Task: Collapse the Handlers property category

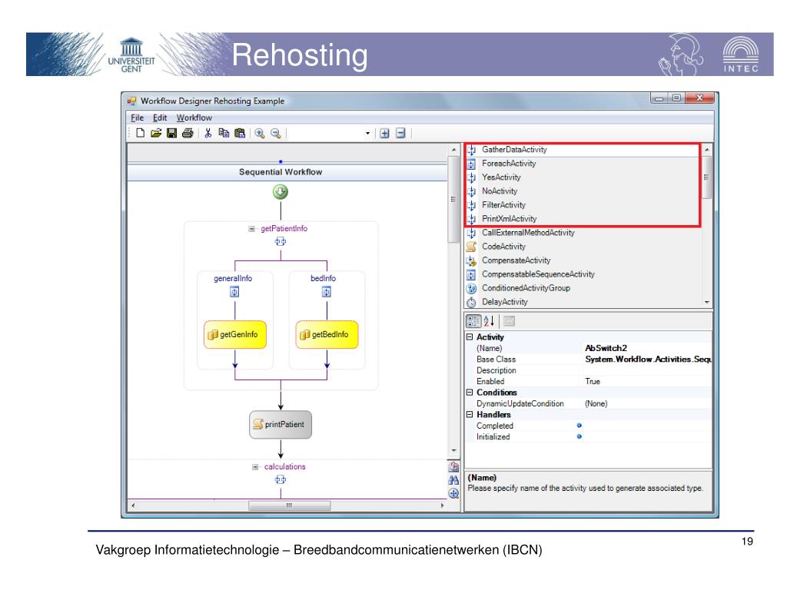Action: pos(470,414)
